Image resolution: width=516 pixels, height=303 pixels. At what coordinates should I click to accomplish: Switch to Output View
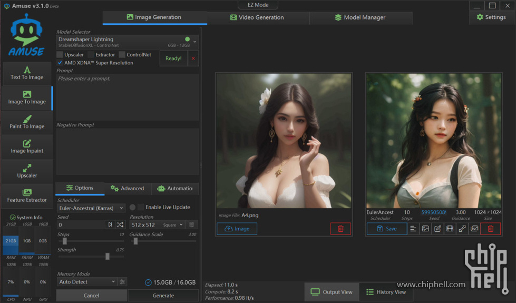tap(332, 292)
